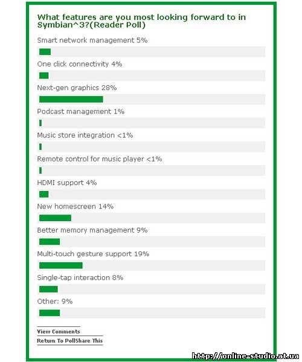Select the Next-gen graphics 28% label

[77, 88]
